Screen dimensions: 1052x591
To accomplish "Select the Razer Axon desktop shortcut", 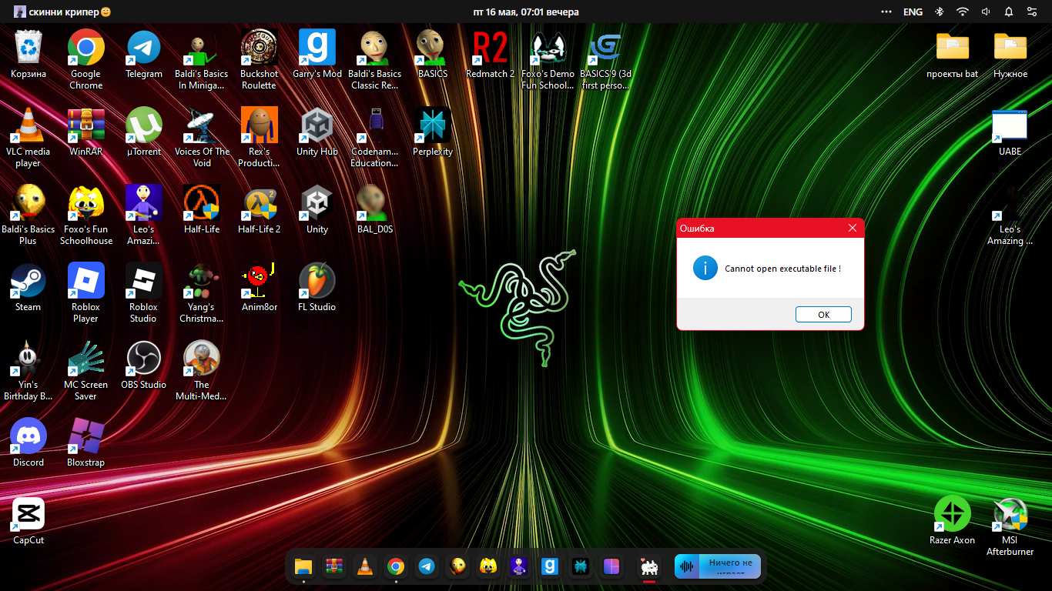I will [x=953, y=520].
